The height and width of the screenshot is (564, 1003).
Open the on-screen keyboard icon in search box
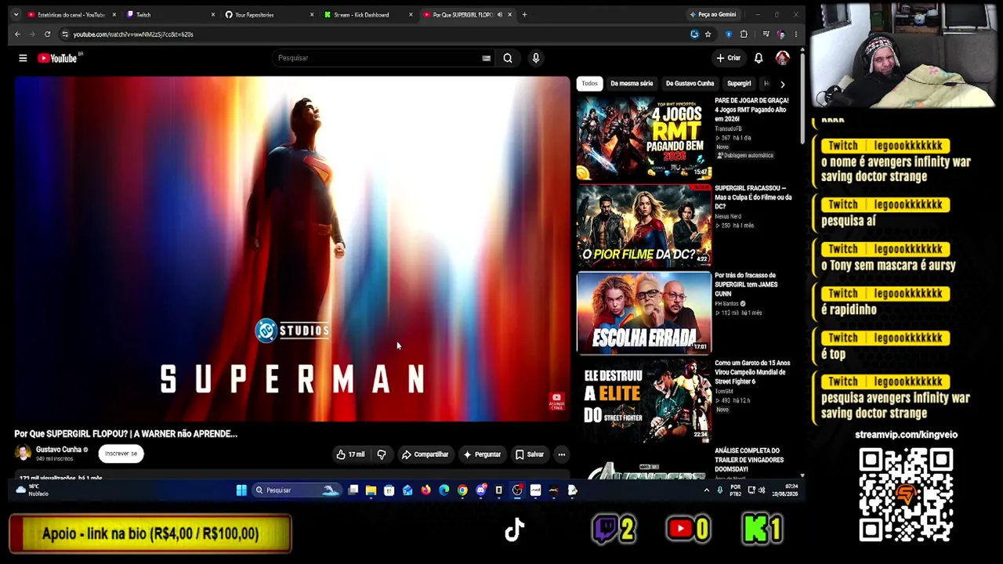tap(487, 58)
